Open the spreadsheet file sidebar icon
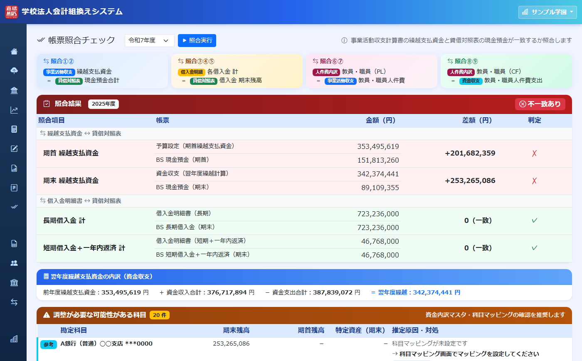582x361 pixels. point(14,244)
